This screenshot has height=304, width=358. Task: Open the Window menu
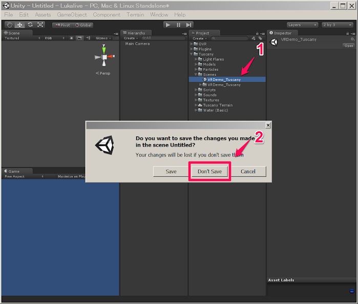[159, 15]
